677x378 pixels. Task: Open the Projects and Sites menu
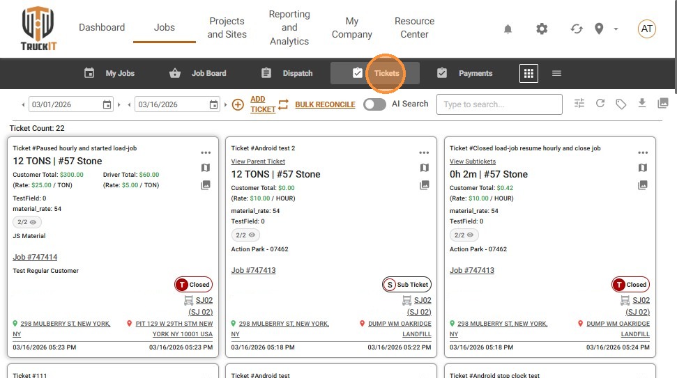[x=227, y=28]
